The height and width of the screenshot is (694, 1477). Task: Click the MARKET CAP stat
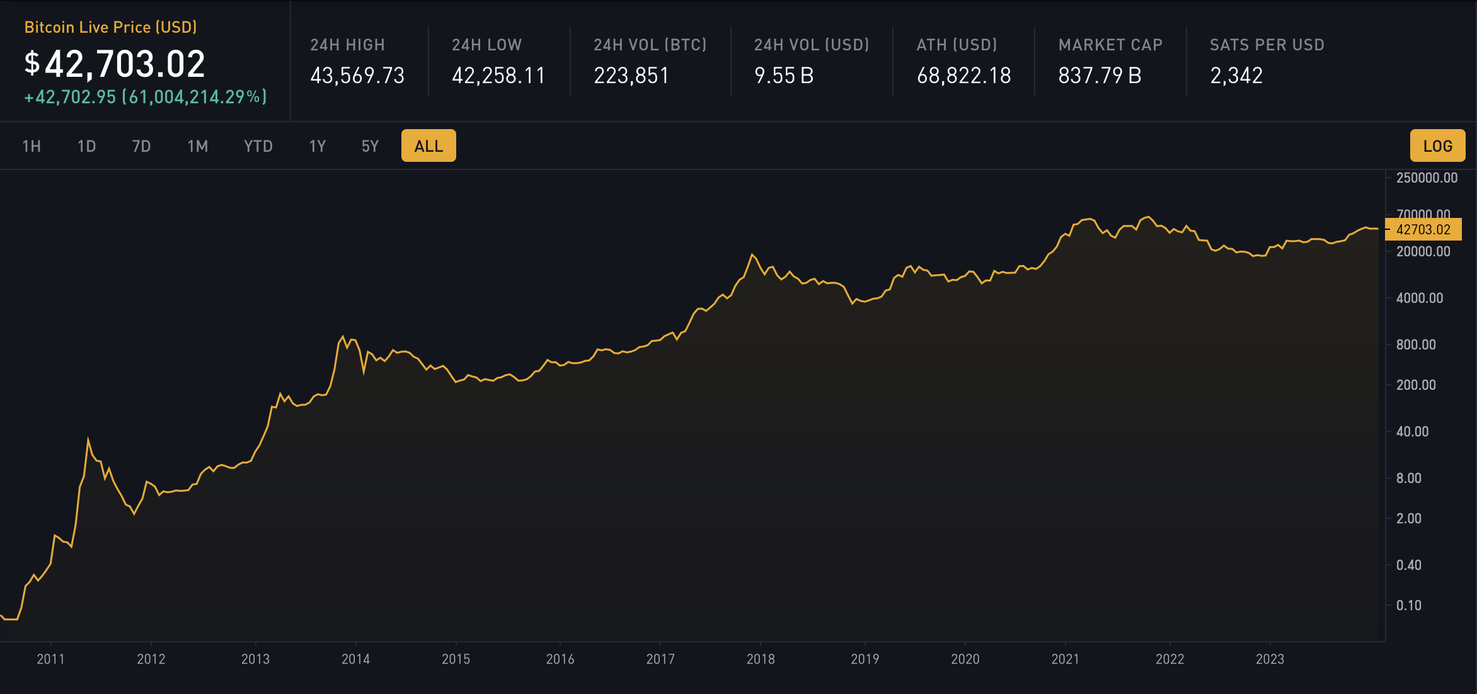click(1100, 76)
